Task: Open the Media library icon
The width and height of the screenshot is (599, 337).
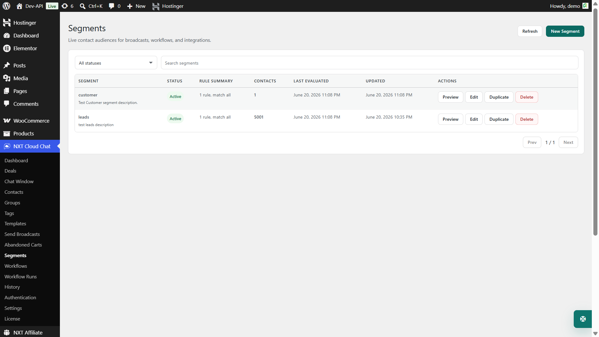Action: pyautogui.click(x=7, y=78)
